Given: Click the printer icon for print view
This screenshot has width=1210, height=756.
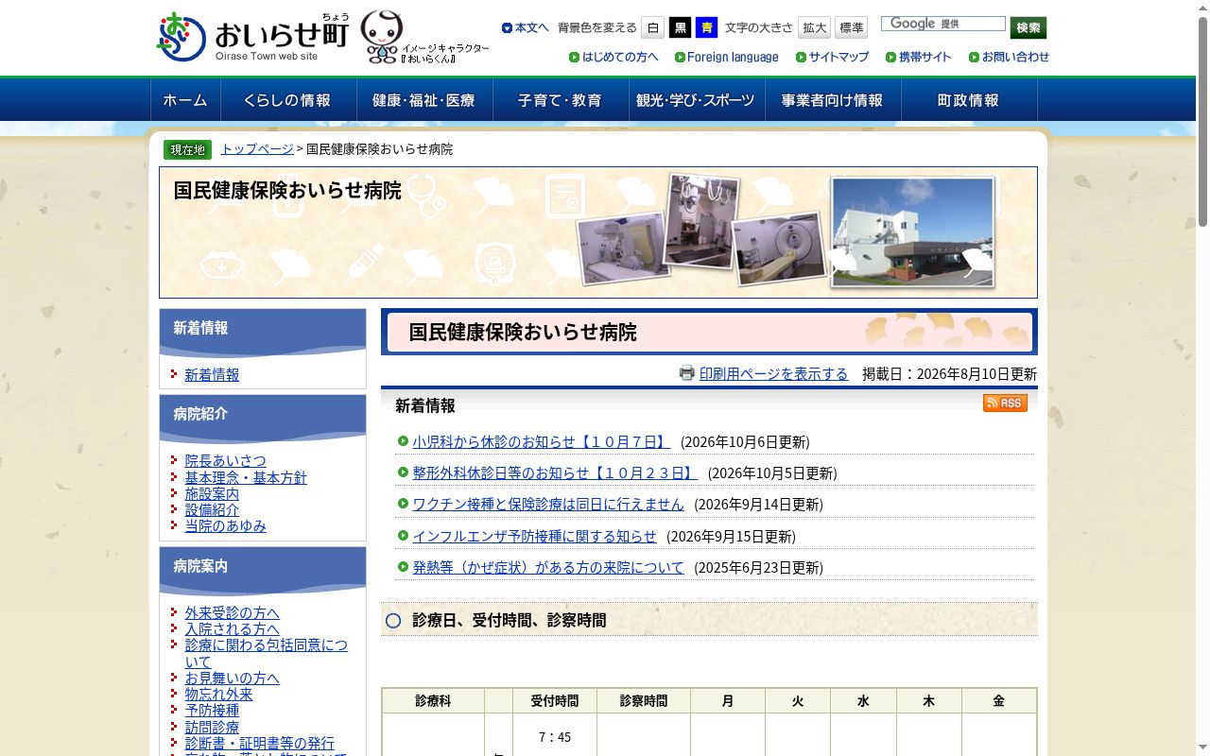Looking at the screenshot, I should point(687,373).
